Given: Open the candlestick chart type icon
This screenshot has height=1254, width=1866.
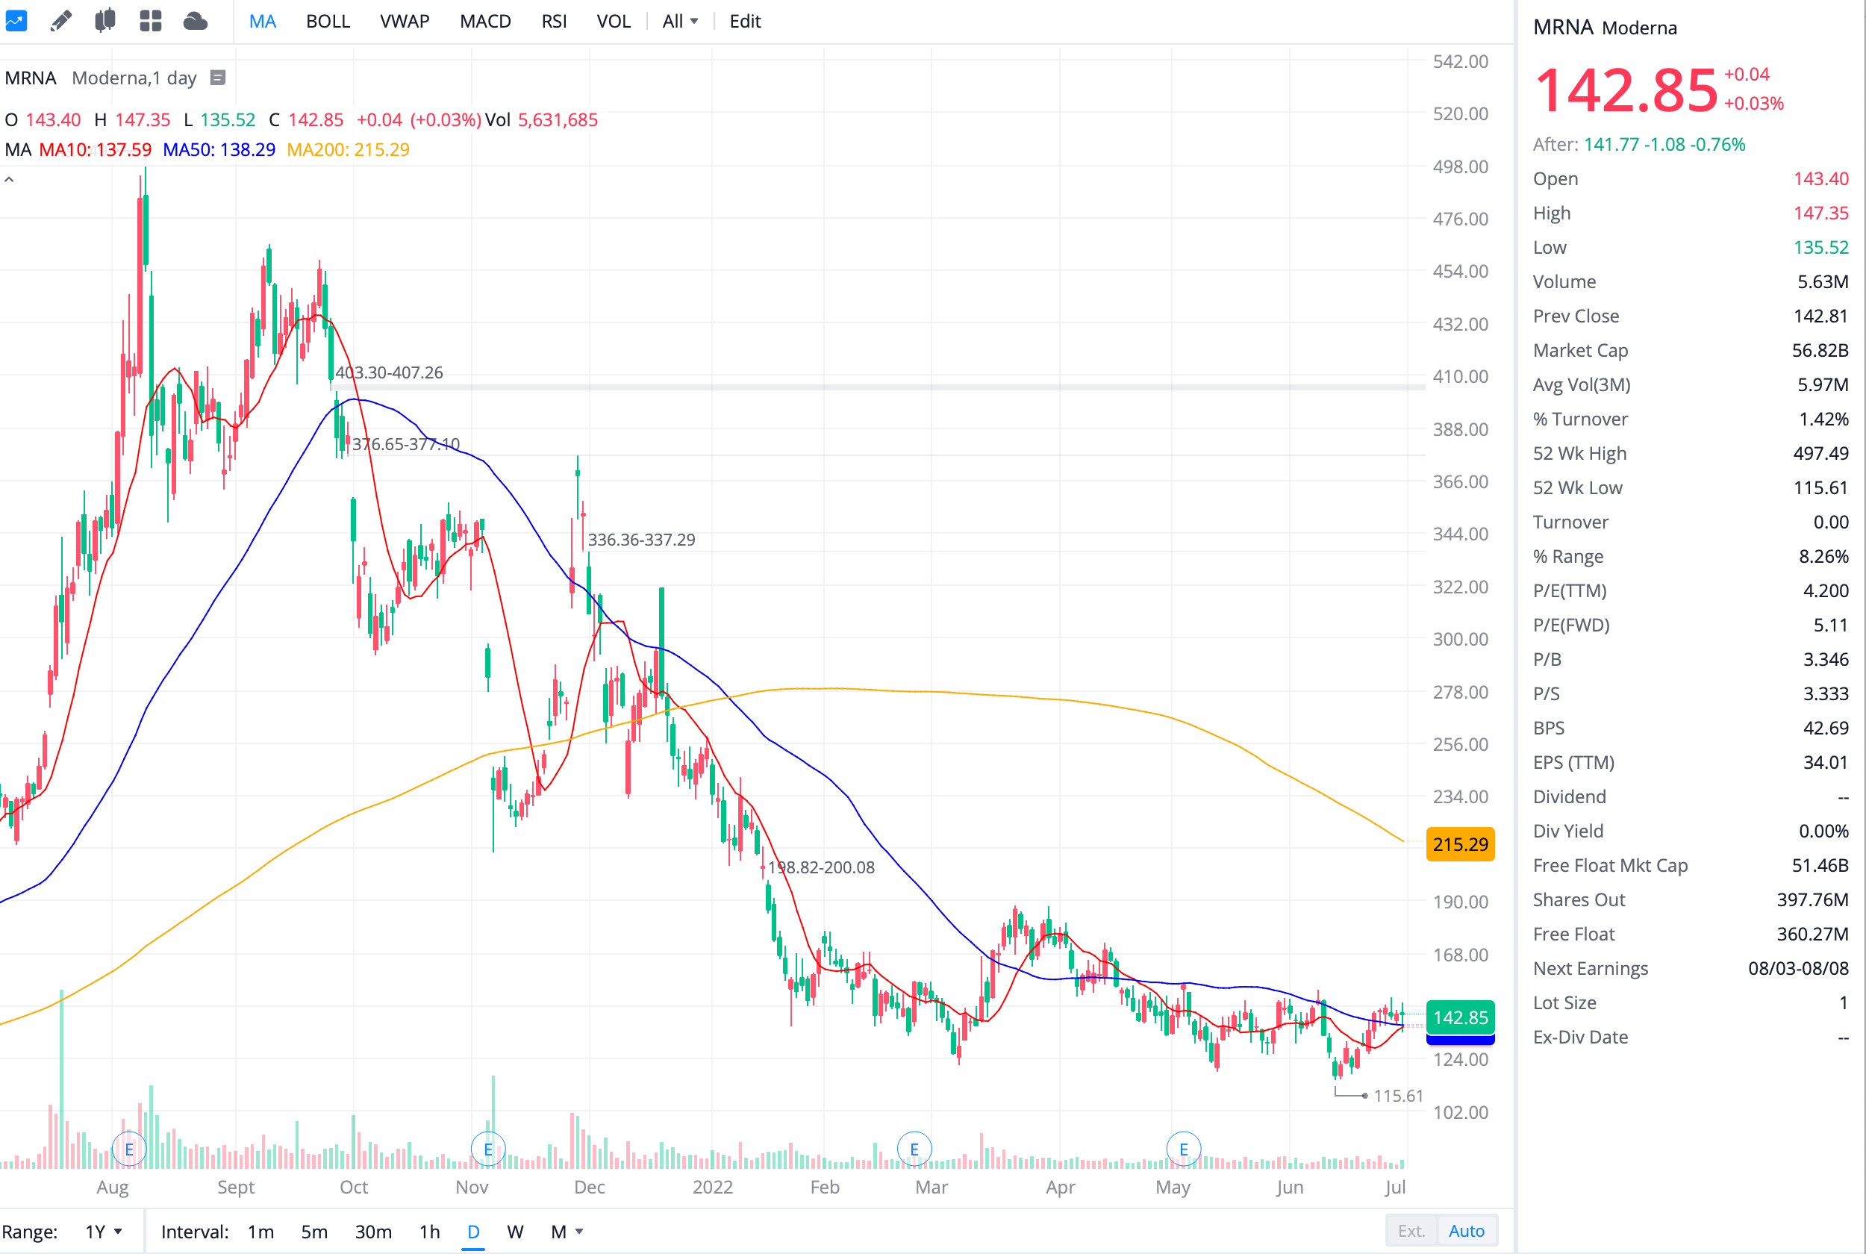Looking at the screenshot, I should [104, 21].
